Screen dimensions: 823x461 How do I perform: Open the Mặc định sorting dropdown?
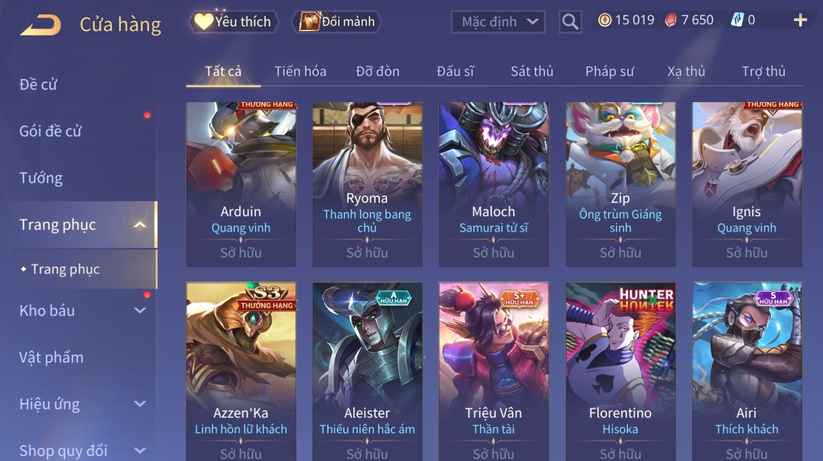(498, 22)
